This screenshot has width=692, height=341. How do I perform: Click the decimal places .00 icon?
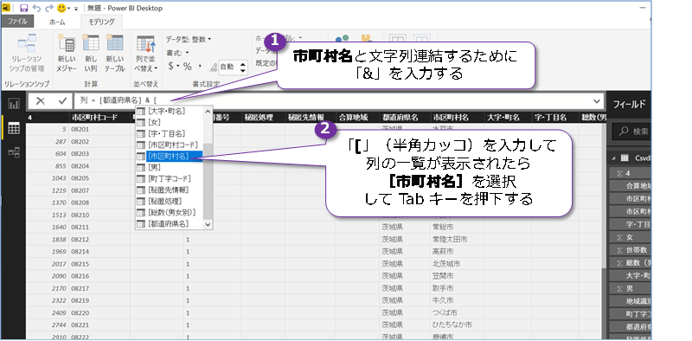pos(214,68)
